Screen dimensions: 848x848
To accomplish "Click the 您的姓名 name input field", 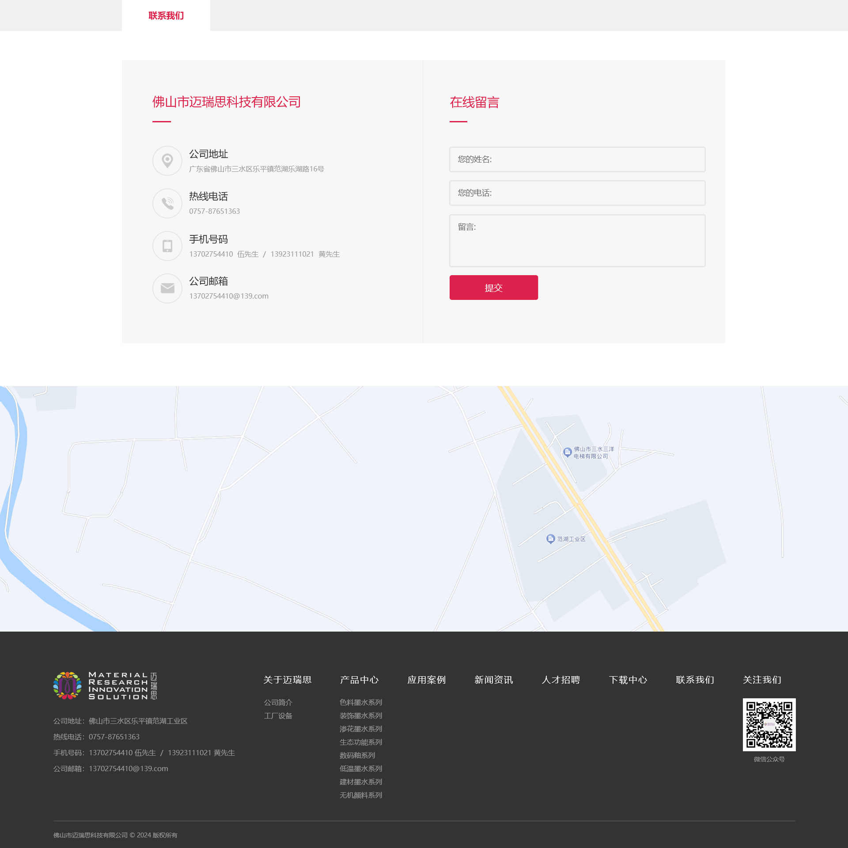I will [x=577, y=159].
